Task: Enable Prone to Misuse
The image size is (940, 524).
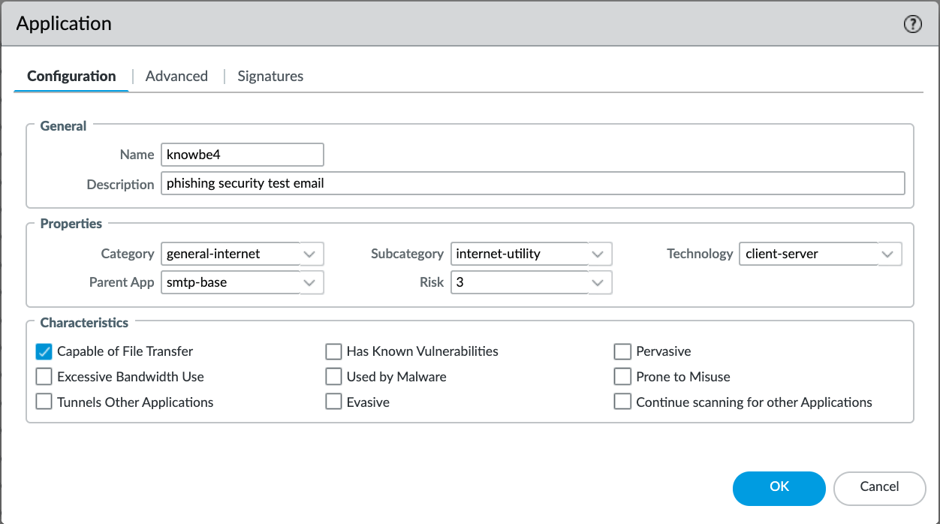Action: click(x=622, y=376)
